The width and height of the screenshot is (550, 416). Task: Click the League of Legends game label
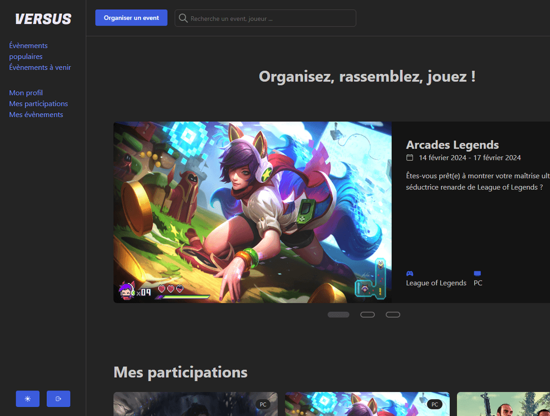(x=436, y=283)
